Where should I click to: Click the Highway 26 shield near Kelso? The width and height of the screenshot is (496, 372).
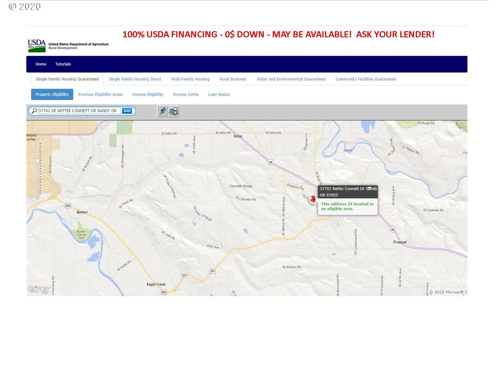pos(270,162)
